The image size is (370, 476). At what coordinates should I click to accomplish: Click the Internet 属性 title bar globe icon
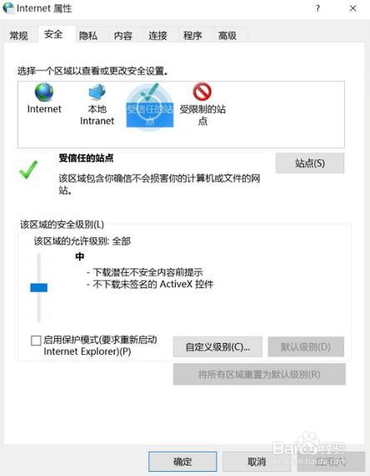[x=8, y=8]
